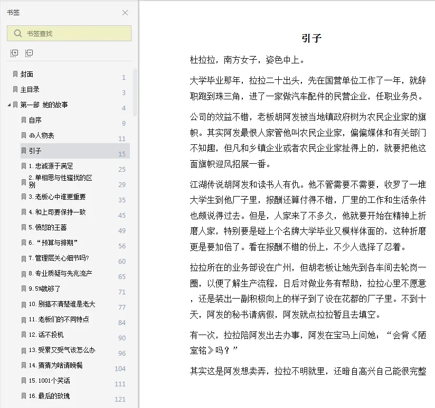This screenshot has width=435, height=408.
Task: Click the bookmark icon beside 封面
Action: [x=15, y=74]
